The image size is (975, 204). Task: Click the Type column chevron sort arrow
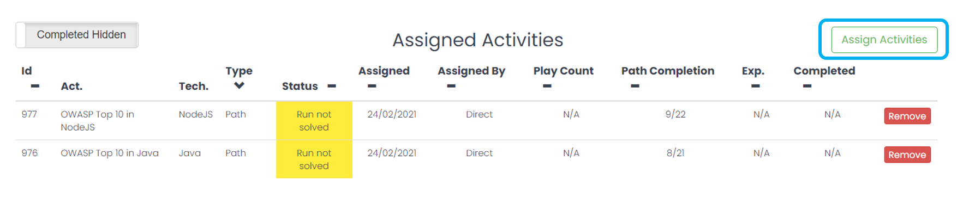[239, 86]
